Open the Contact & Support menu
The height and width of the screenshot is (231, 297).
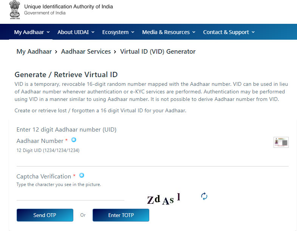(229, 32)
